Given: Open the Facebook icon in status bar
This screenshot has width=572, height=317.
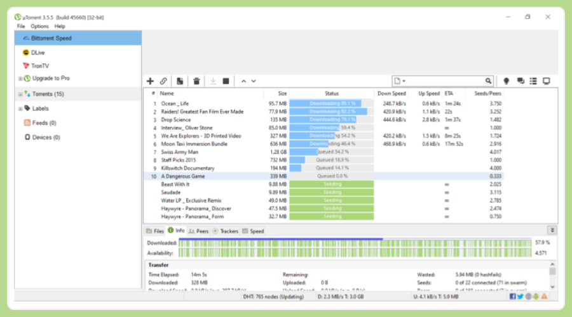Looking at the screenshot, I should coord(512,296).
